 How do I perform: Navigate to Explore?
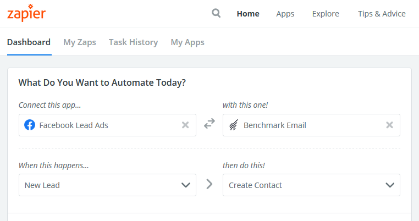pyautogui.click(x=326, y=14)
